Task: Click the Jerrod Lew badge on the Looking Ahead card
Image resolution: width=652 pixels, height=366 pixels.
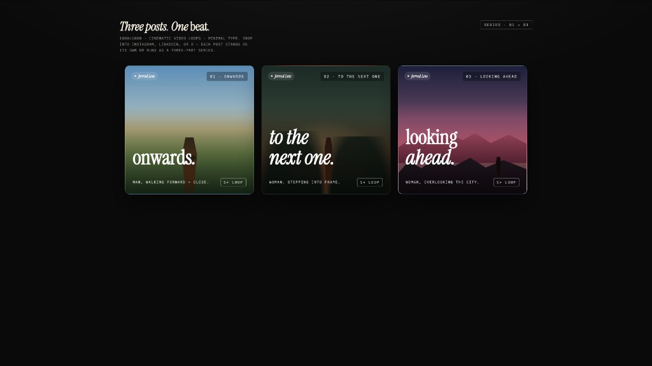Action: [x=418, y=76]
